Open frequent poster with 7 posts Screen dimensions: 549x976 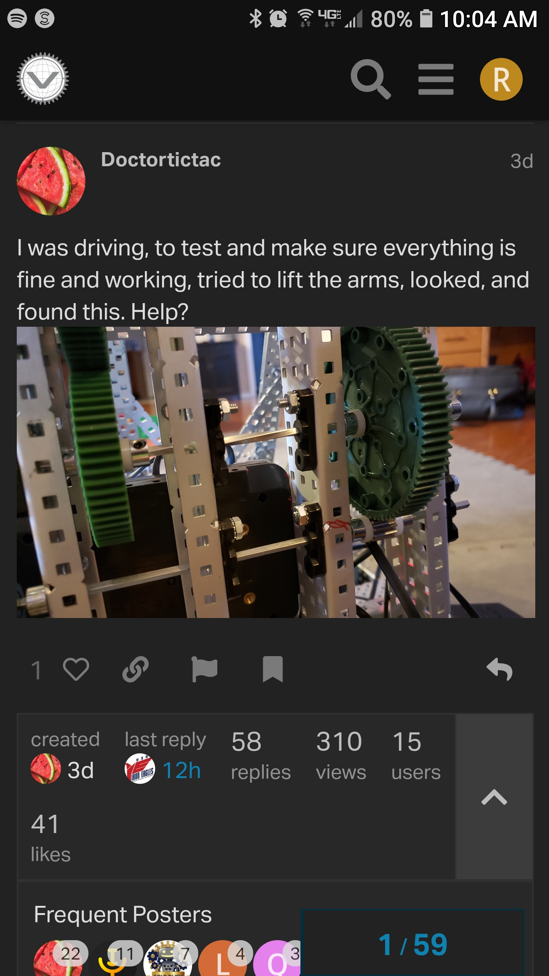[x=168, y=958]
